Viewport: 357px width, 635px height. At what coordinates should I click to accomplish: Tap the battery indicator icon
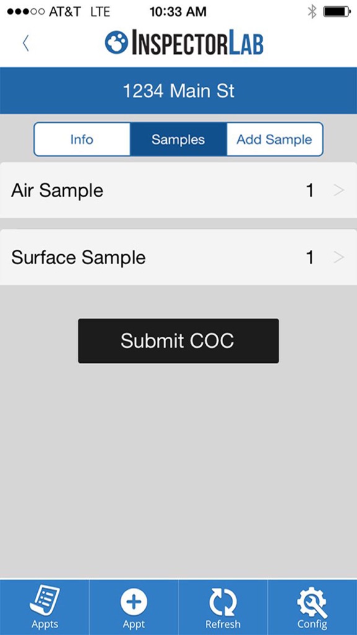[337, 12]
